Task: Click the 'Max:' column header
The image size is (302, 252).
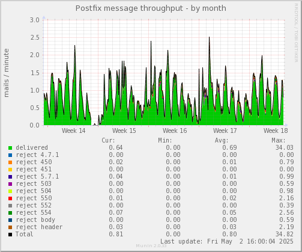Action: [279, 140]
